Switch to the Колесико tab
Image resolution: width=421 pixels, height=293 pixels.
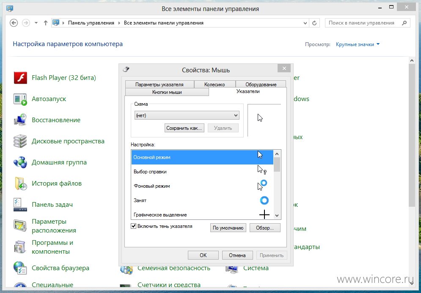215,84
